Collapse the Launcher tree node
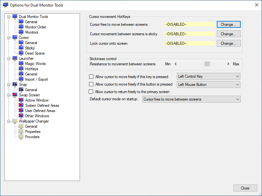Image resolution: width=262 pixels, height=196 pixels. (x=9, y=58)
